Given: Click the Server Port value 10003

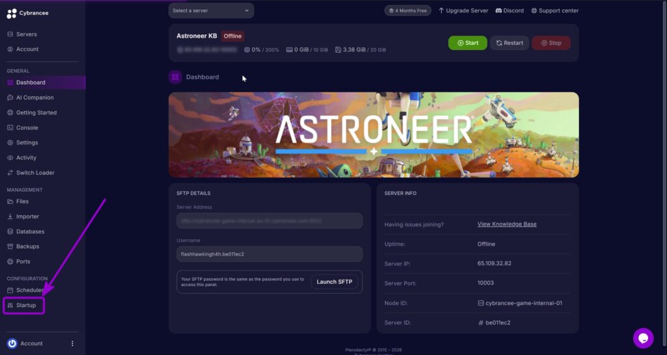Looking at the screenshot, I should click(x=485, y=283).
